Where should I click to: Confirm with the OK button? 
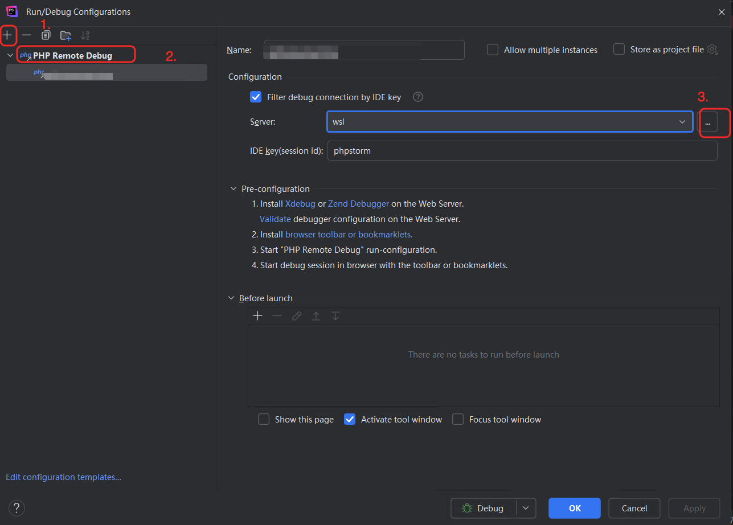[575, 508]
